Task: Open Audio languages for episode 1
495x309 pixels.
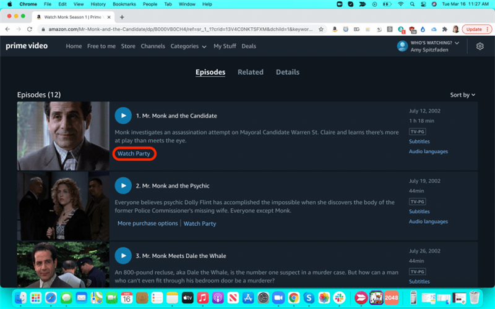Action: (428, 151)
